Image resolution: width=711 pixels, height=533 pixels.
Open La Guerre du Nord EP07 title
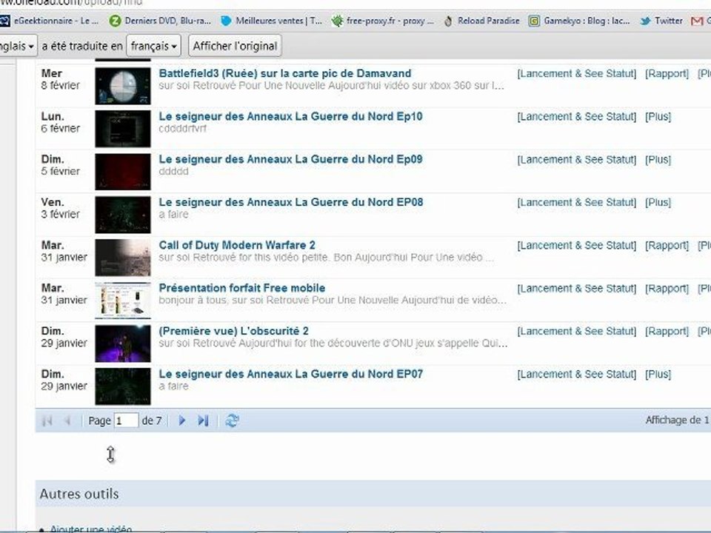point(290,374)
